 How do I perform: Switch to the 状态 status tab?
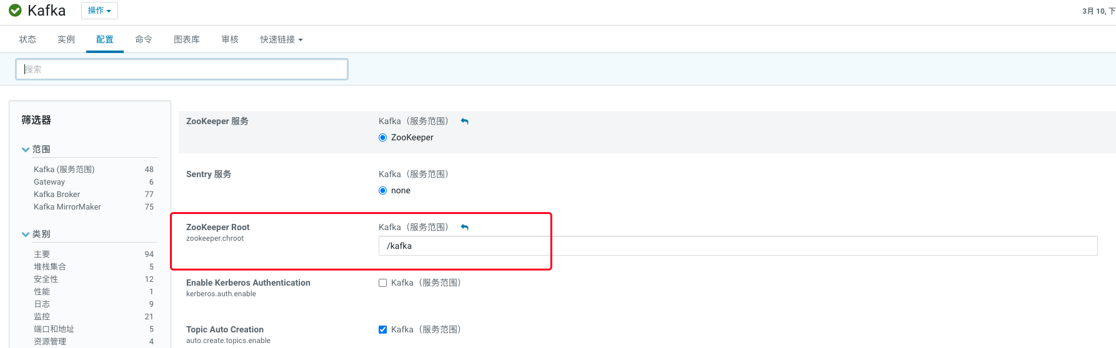(27, 39)
